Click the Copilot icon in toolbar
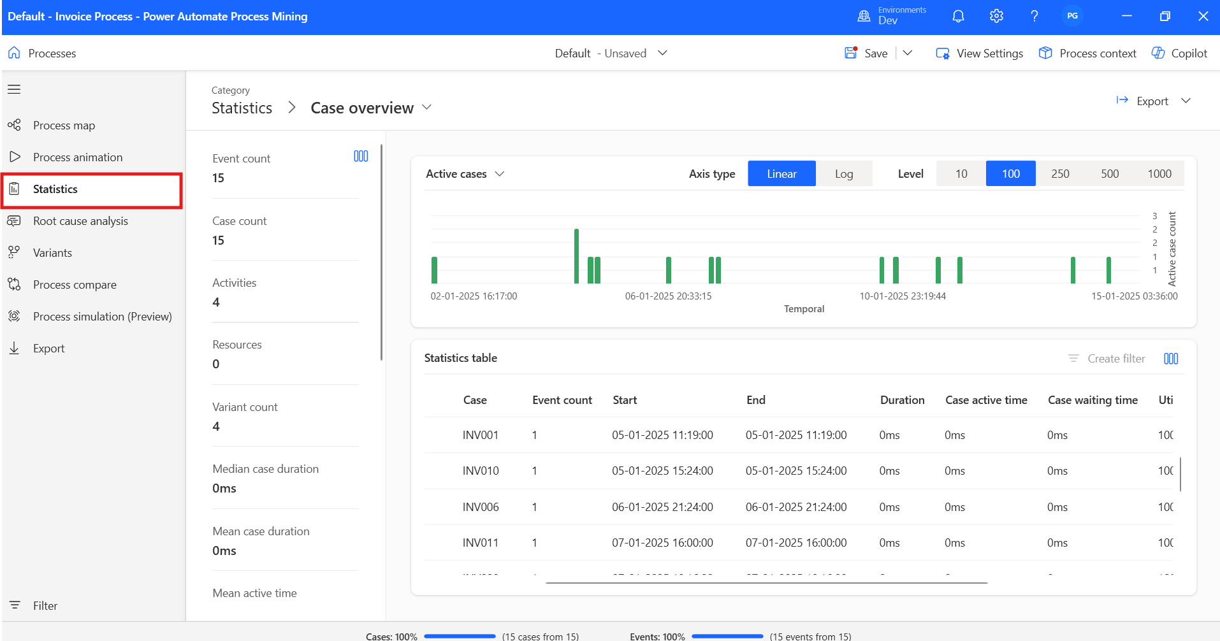Viewport: 1220px width, 641px height. pos(1158,54)
